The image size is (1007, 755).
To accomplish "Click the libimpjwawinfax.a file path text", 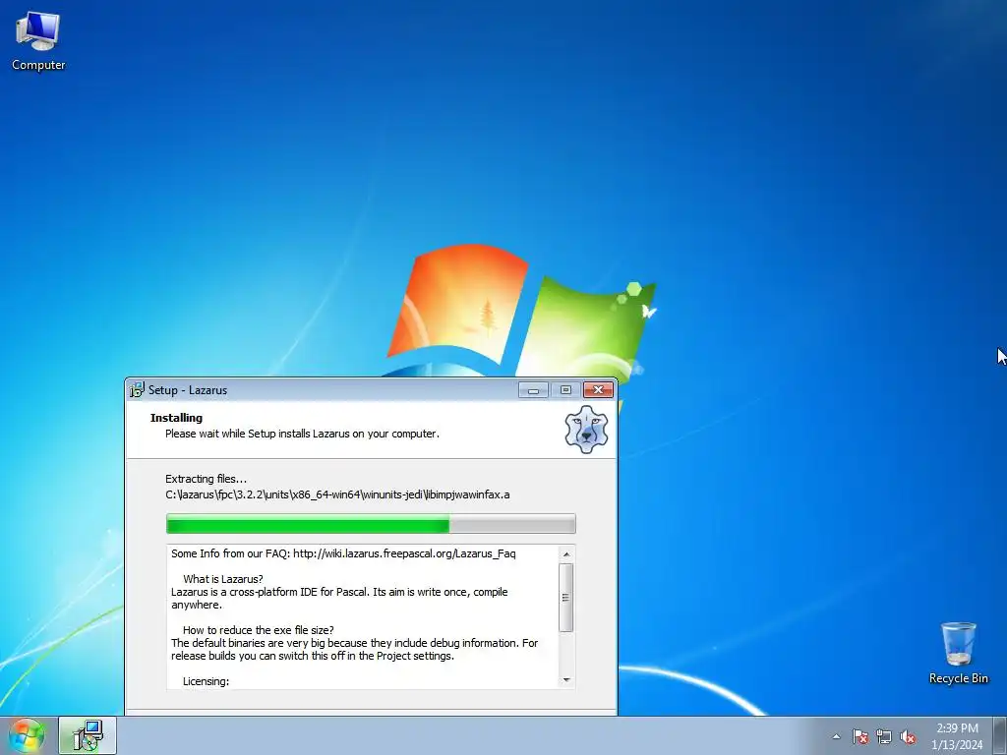I will (x=337, y=494).
